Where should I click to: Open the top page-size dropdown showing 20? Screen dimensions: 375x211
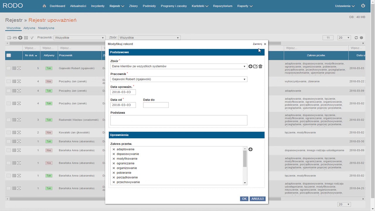coord(344,38)
